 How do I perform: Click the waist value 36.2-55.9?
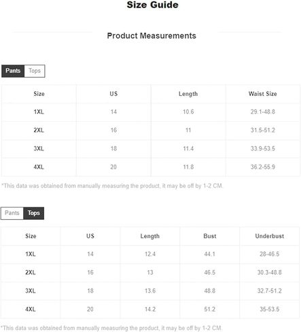coord(263,167)
